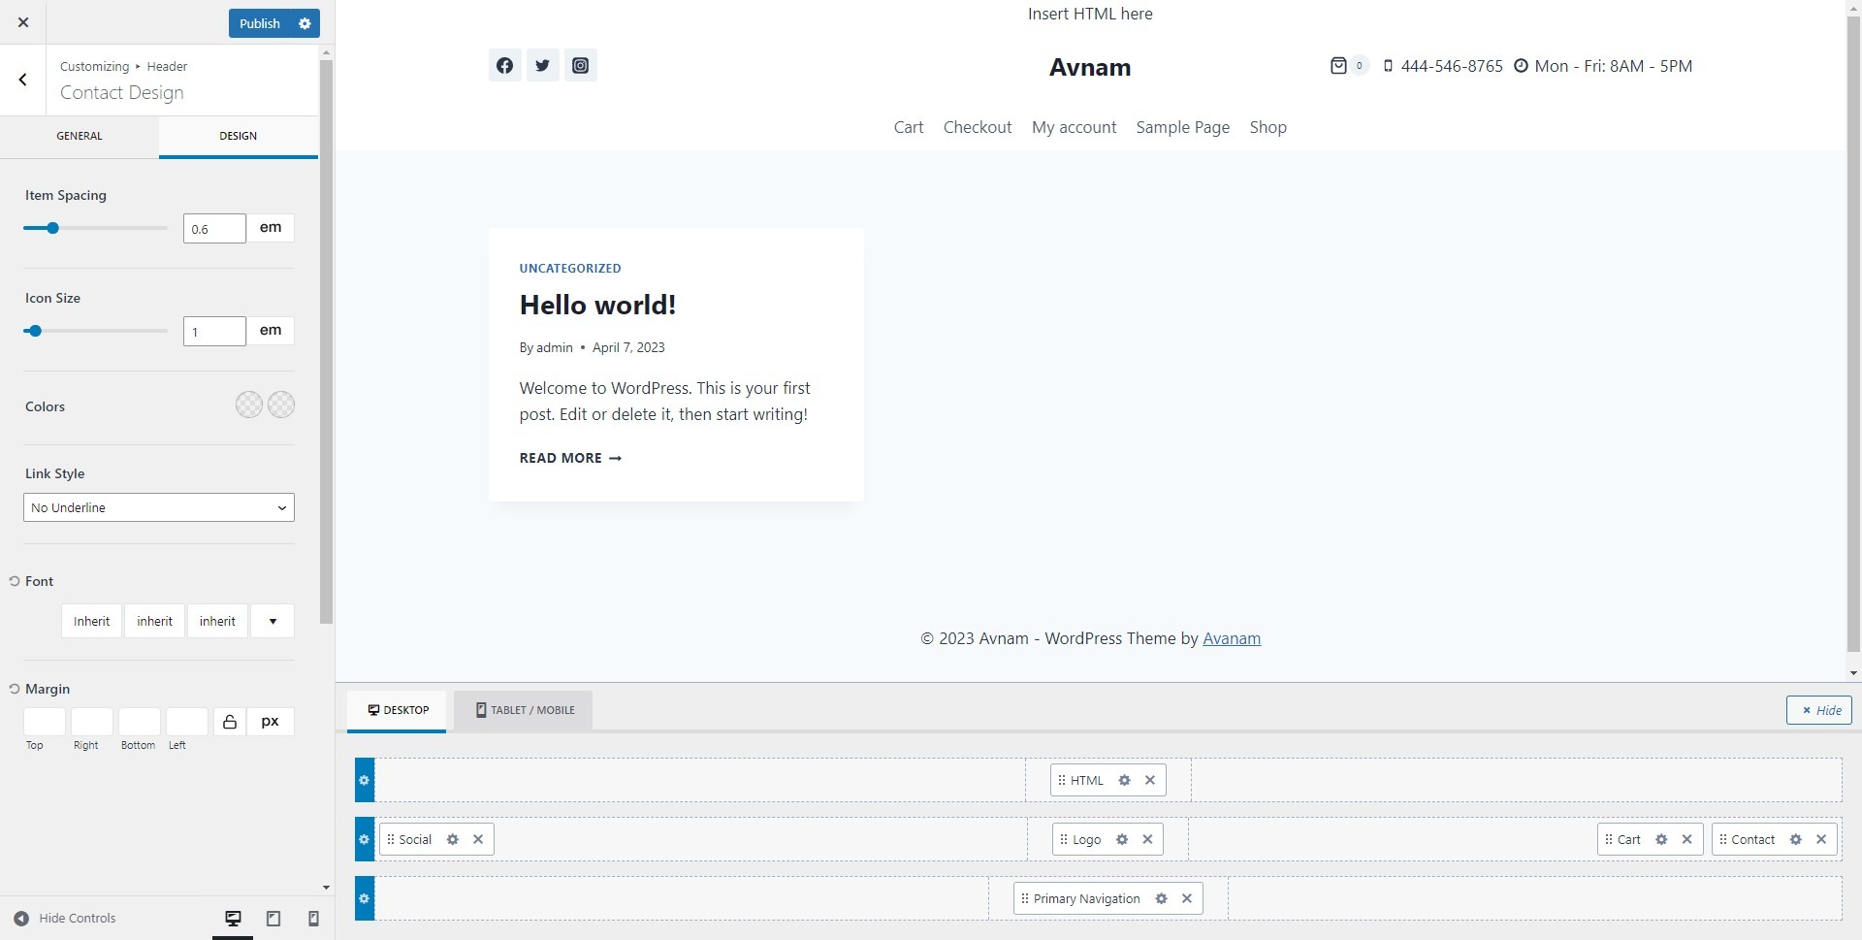This screenshot has height=940, width=1862.
Task: Switch preview to desktop device icon
Action: 233,919
